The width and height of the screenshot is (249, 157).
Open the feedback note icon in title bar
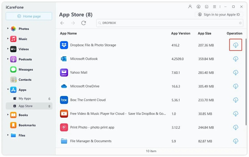[x=207, y=7]
